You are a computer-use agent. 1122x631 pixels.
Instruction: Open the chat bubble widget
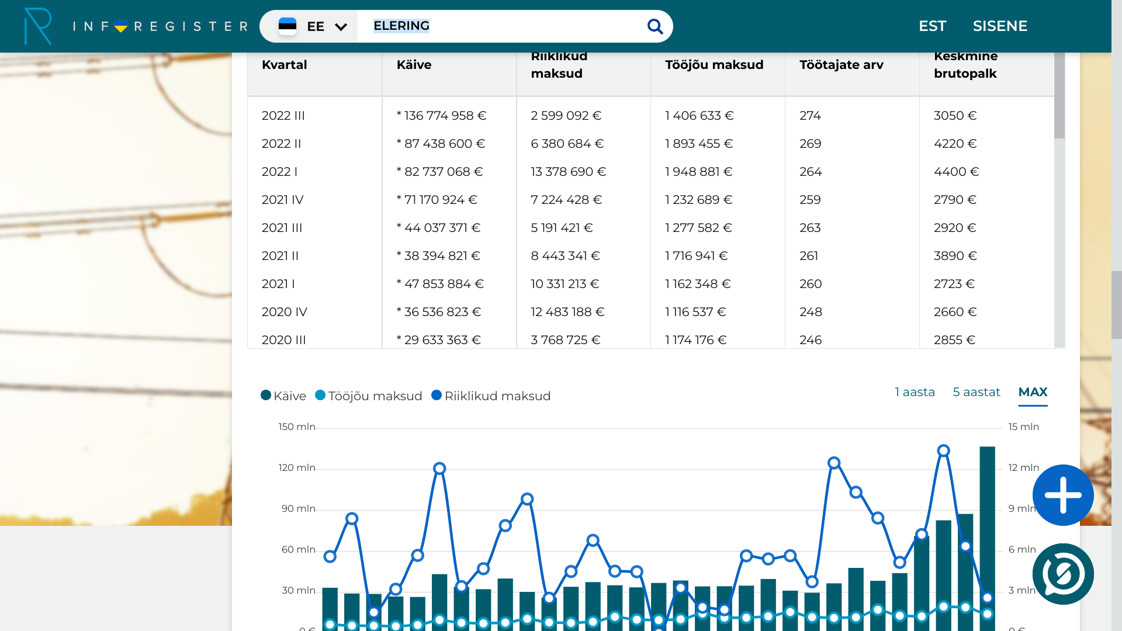click(x=1062, y=574)
